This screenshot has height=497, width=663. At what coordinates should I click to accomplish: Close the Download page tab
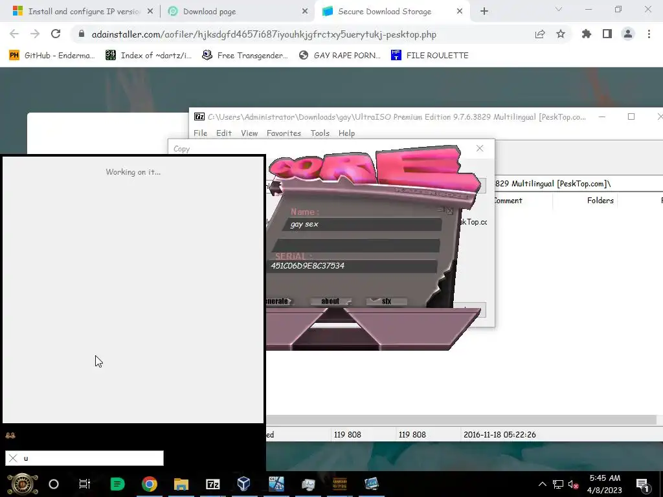(305, 12)
